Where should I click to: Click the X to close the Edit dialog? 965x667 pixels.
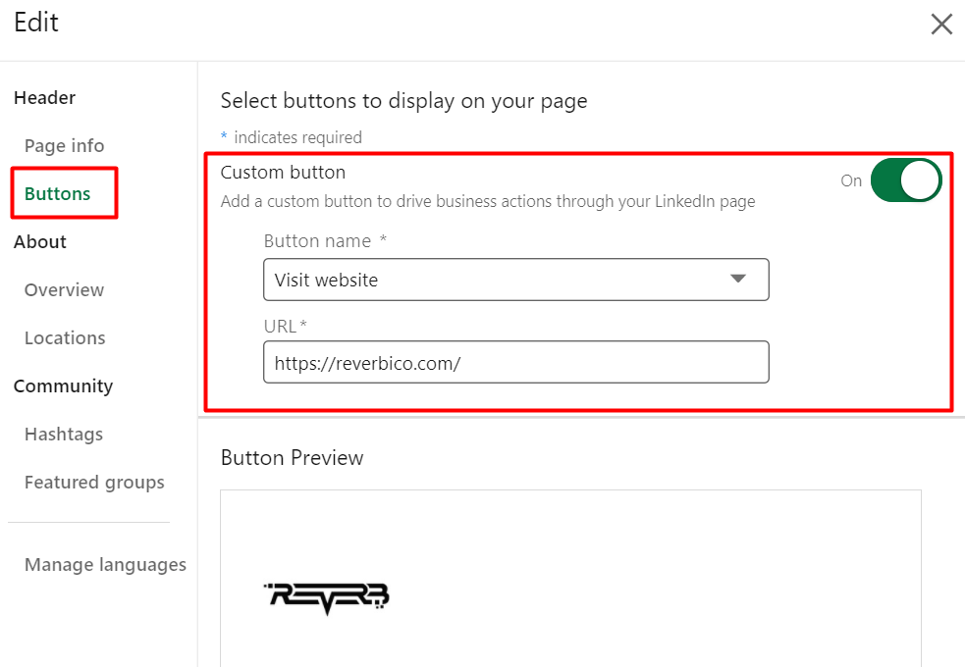point(940,24)
